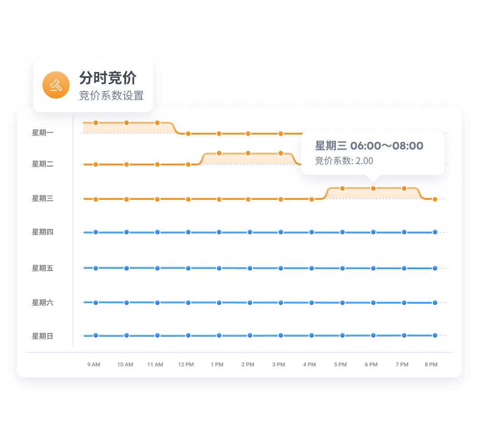Viewport: 479px width, 435px height.
Task: Click the 星期三 raised point at 6 PM
Action: point(373,188)
